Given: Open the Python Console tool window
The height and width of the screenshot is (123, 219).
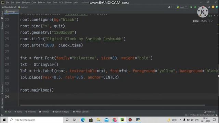Looking at the screenshot, I should pos(81,112).
